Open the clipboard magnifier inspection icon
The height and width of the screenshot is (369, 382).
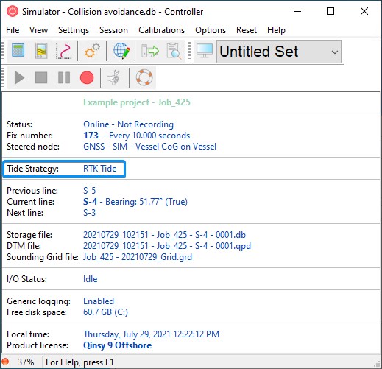tap(174, 51)
